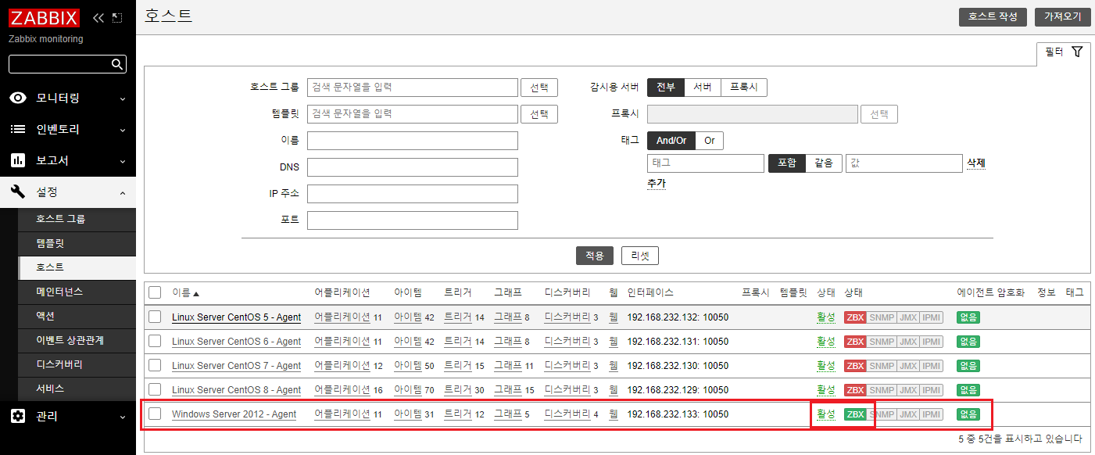Image resolution: width=1095 pixels, height=455 pixels.
Task: Click SNMP badge of CentOS 6 host
Action: click(882, 342)
